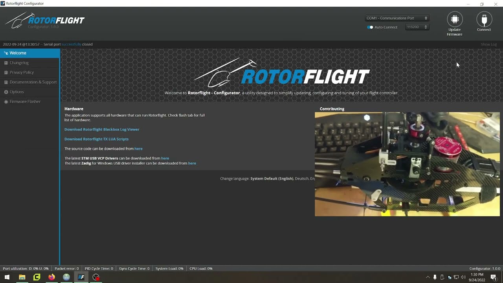Click 'here' link for STM USB VCP Drivers
Screen dimensions: 503x283
[165, 158]
